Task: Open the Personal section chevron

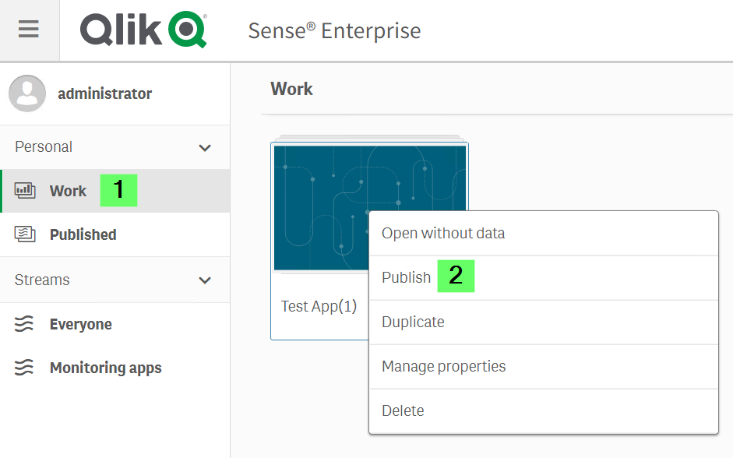Action: (205, 146)
